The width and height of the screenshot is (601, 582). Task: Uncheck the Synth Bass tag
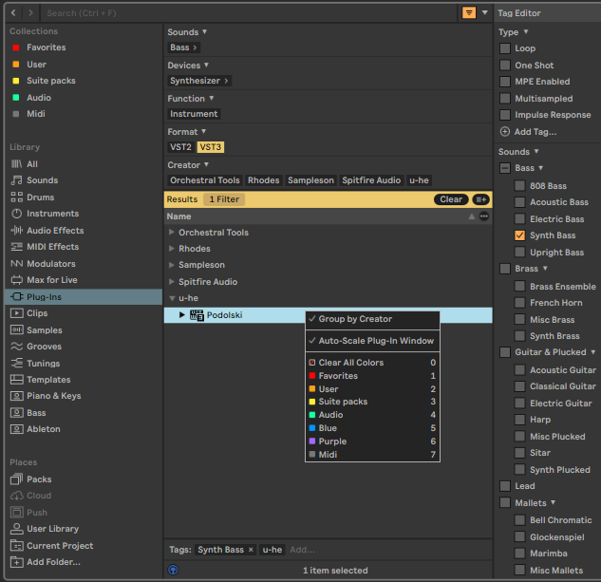point(519,235)
